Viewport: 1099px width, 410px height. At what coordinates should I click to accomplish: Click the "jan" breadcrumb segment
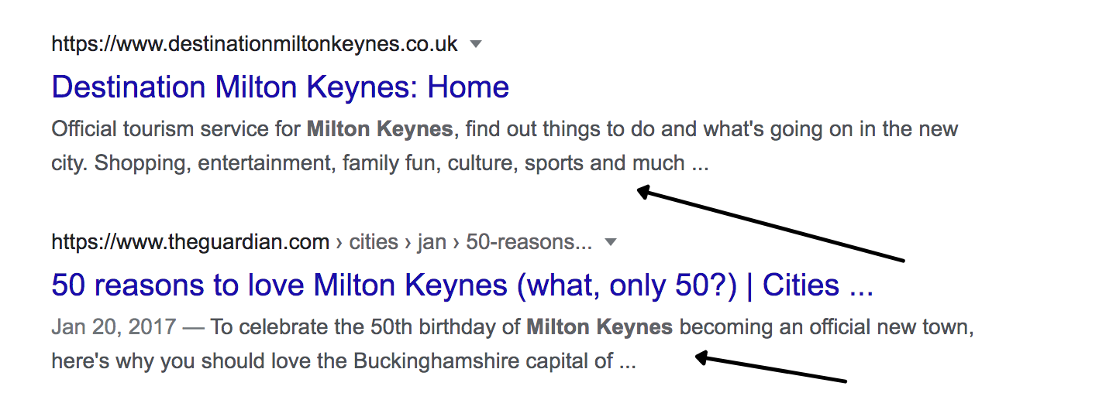[x=432, y=242]
